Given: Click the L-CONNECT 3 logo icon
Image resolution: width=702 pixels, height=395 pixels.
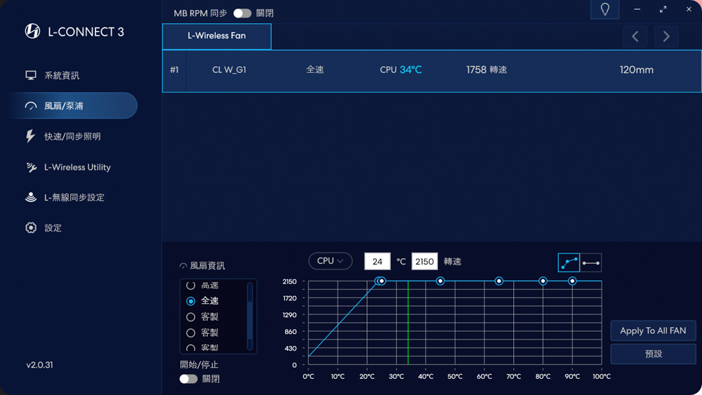Looking at the screenshot, I should click(x=32, y=31).
